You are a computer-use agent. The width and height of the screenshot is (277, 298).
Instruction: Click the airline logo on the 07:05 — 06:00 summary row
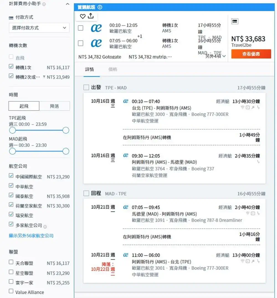(96, 43)
